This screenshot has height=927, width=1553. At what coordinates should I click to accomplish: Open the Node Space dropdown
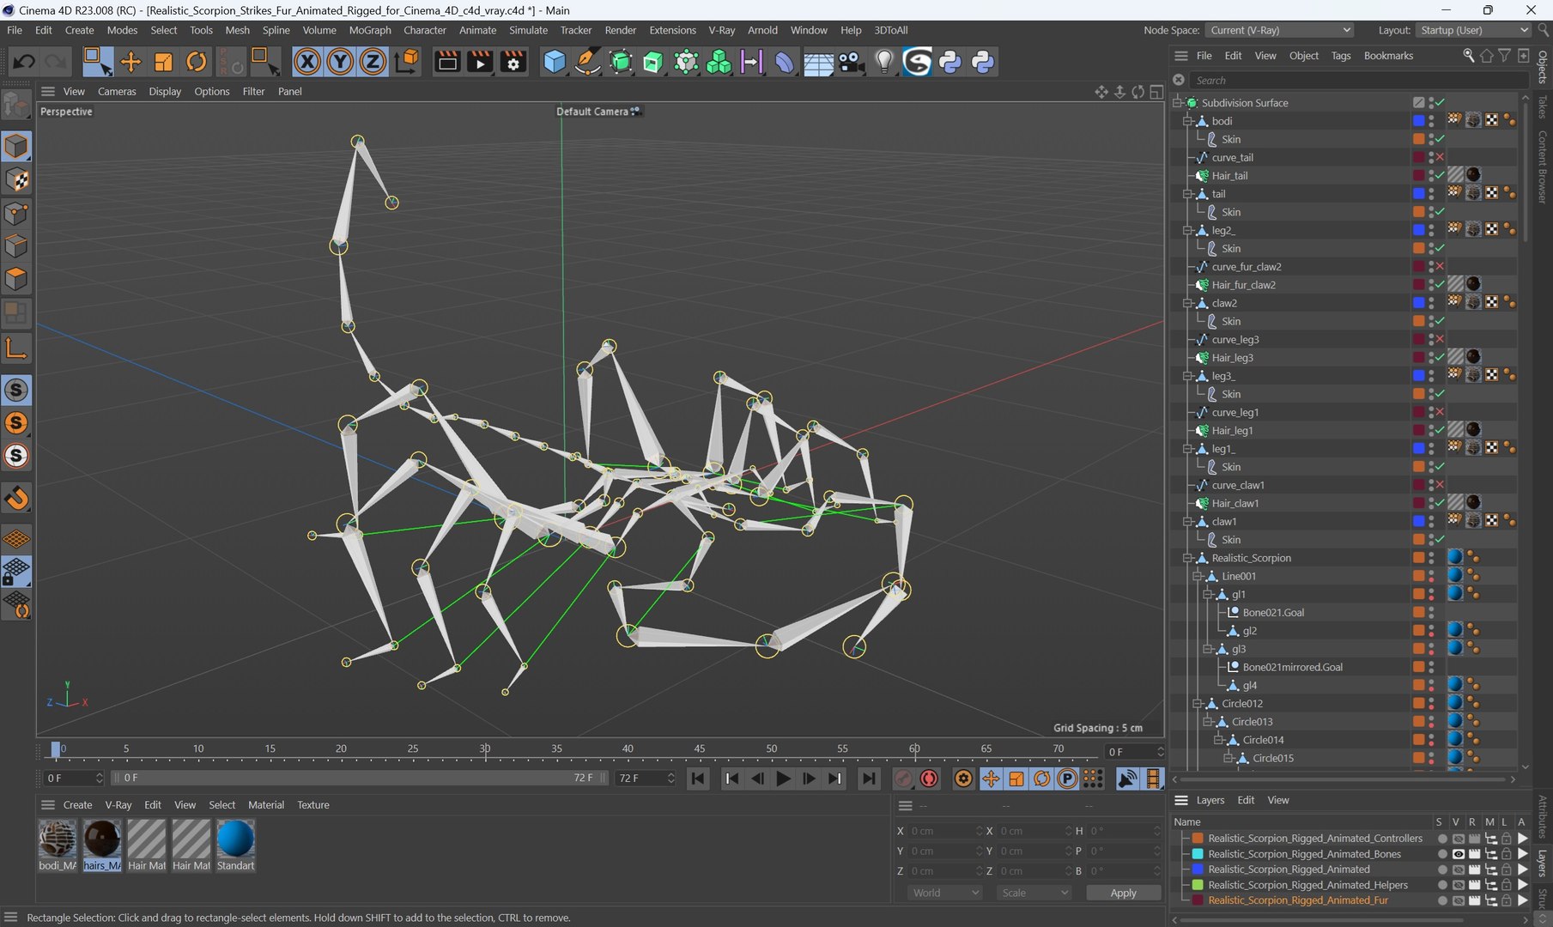pyautogui.click(x=1279, y=30)
